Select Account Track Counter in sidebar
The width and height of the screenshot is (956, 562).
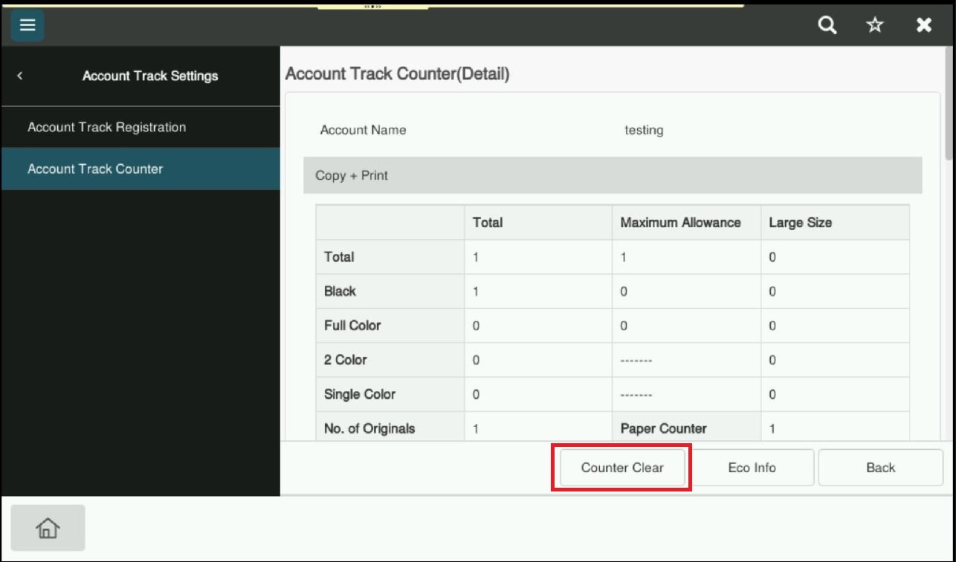[95, 169]
